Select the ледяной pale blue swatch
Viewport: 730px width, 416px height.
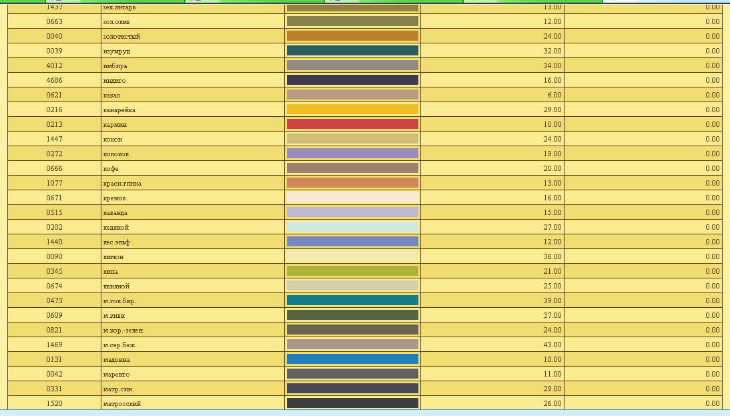tap(352, 227)
